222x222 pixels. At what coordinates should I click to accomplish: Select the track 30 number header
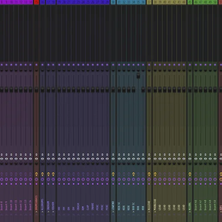click(113, 2)
